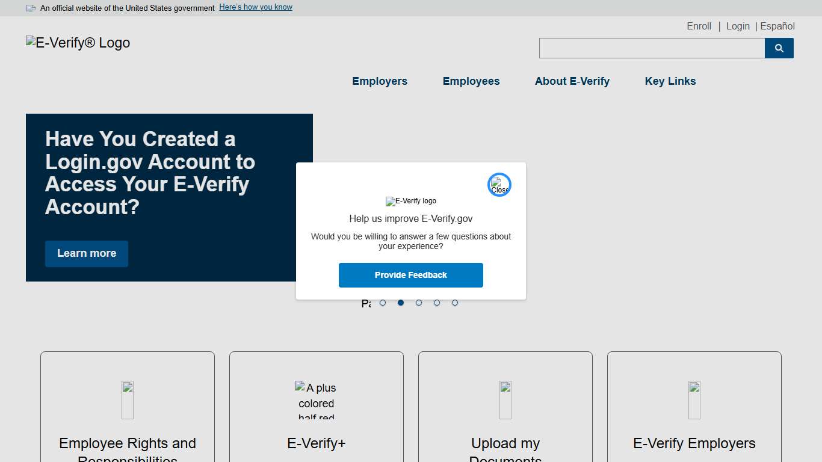Click the Close icon on the feedback dialog
Screen dimensions: 822x462
pyautogui.click(x=499, y=184)
